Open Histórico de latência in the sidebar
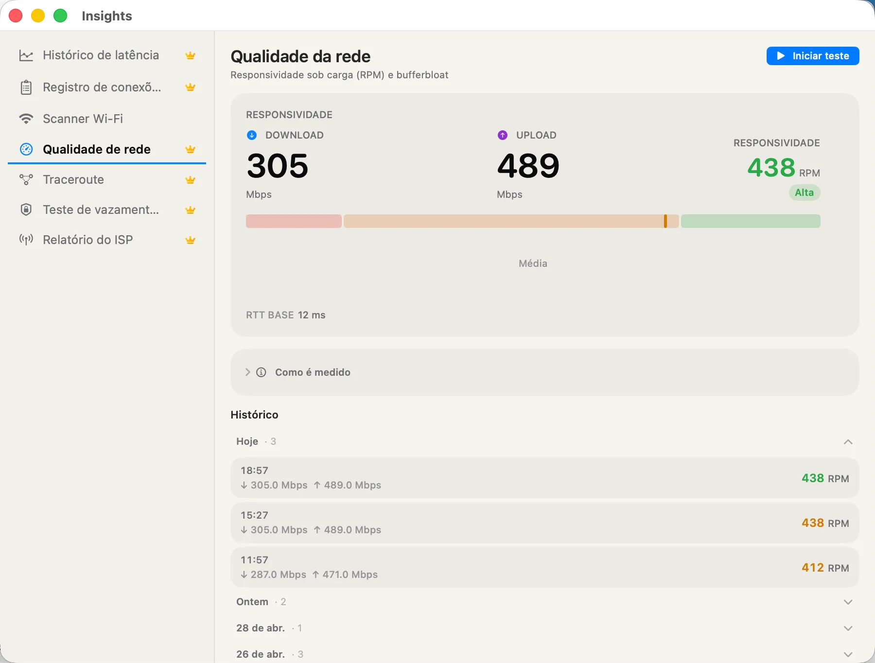The height and width of the screenshot is (663, 875). tap(107, 55)
